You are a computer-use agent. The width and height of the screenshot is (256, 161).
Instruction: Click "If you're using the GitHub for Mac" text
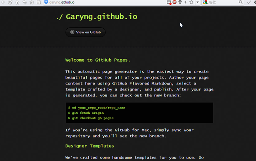coord(130,133)
